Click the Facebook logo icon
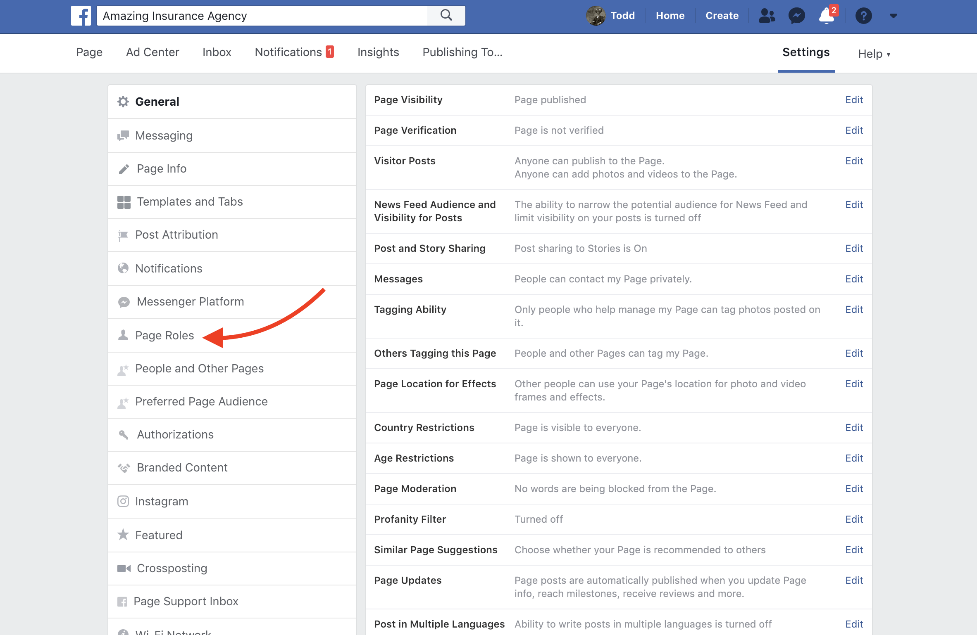The width and height of the screenshot is (977, 635). (81, 16)
